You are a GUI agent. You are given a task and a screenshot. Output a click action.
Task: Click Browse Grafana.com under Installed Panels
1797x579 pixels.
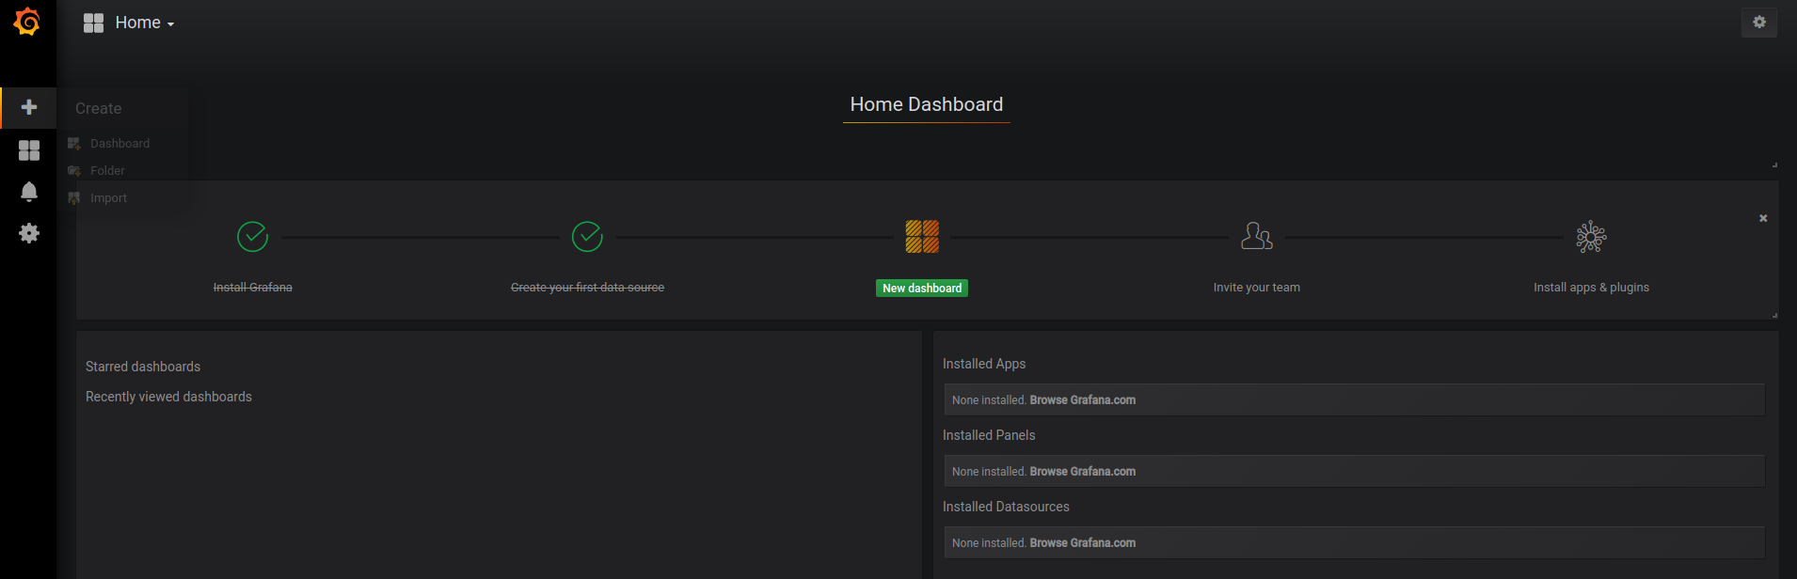click(x=1082, y=472)
